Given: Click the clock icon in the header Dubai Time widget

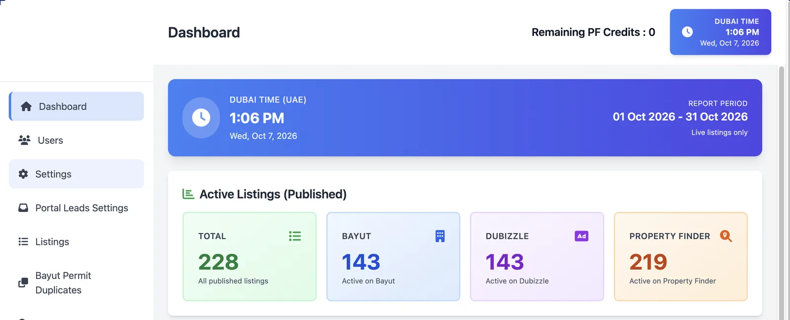Looking at the screenshot, I should 687,32.
